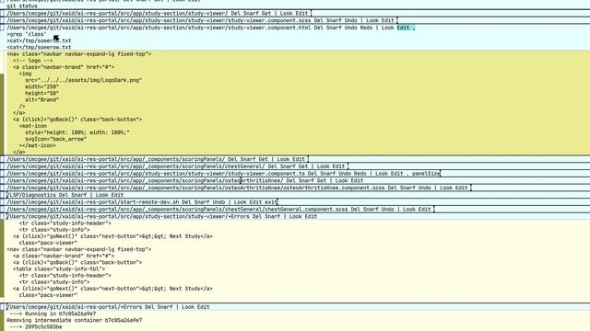Click layout box of chestGeneral.component.scss window
Viewport: 590px width, 331px height.
click(x=2, y=210)
